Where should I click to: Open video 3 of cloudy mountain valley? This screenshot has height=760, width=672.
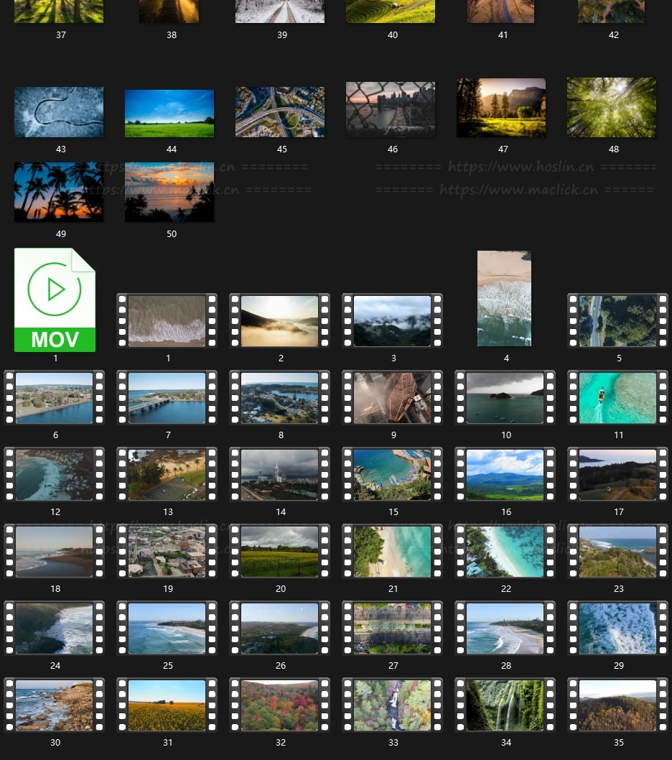(x=393, y=320)
